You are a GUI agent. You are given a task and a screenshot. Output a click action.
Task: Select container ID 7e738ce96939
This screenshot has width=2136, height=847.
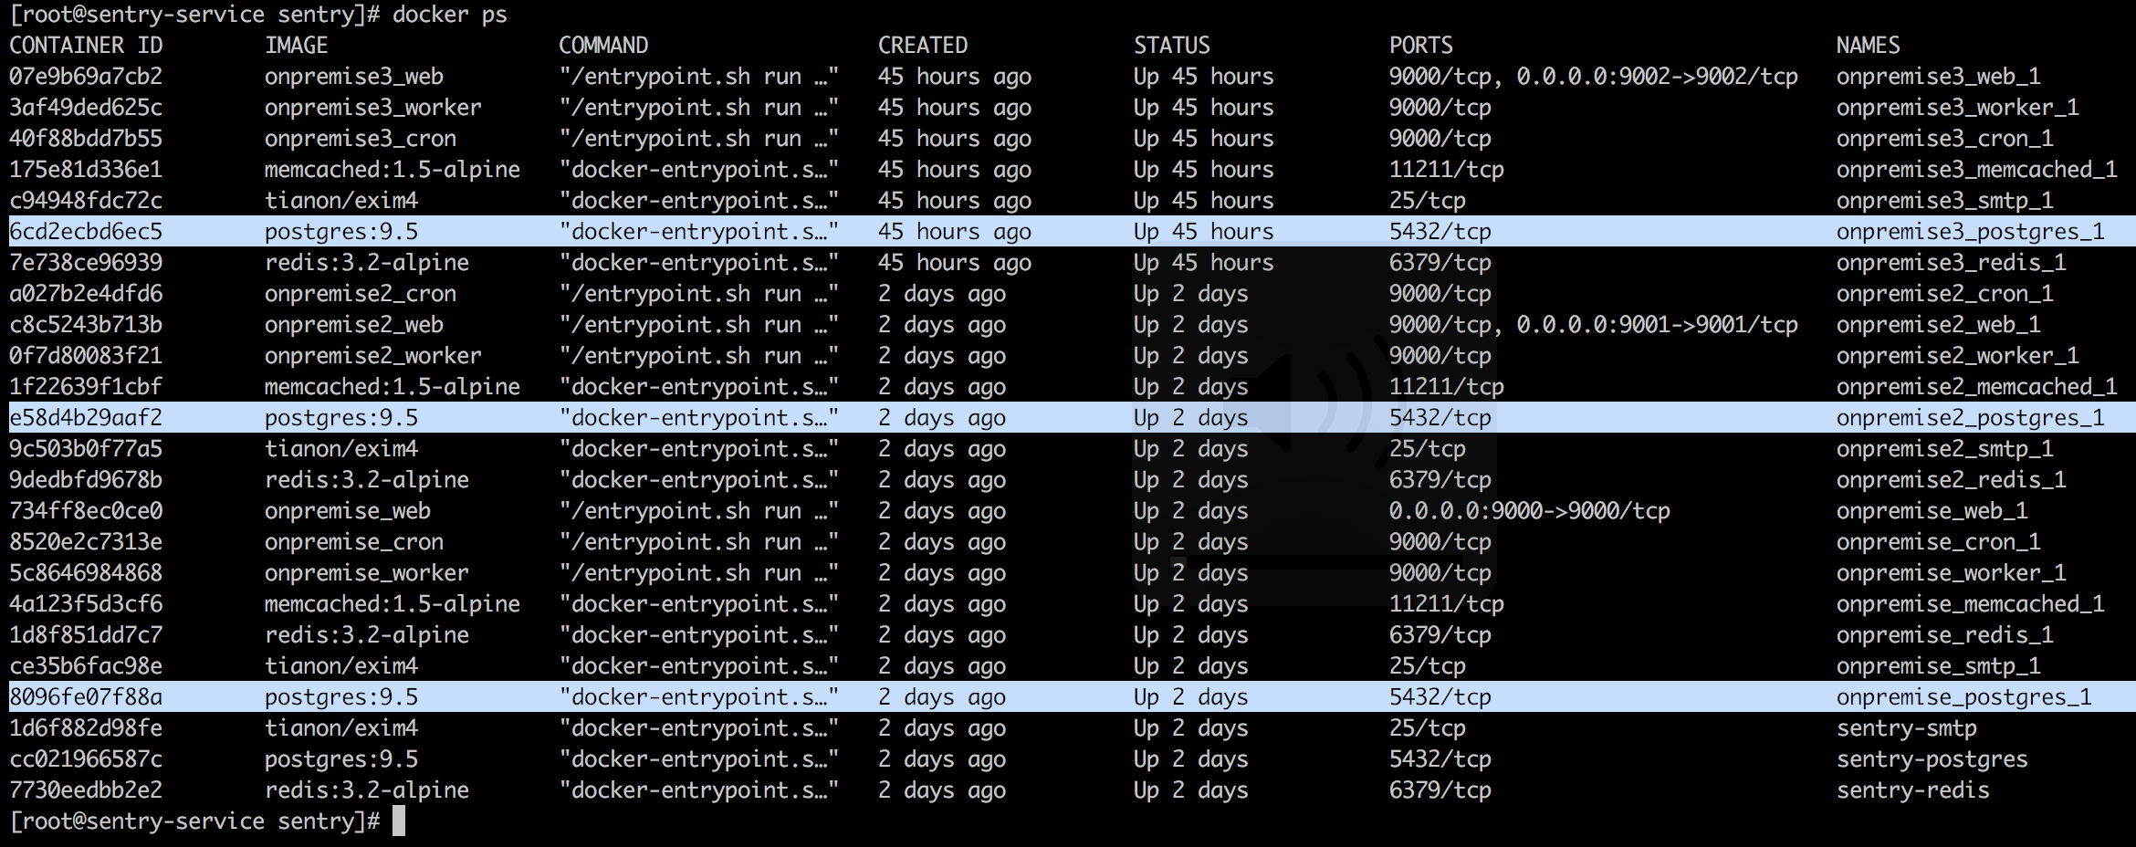[86, 263]
